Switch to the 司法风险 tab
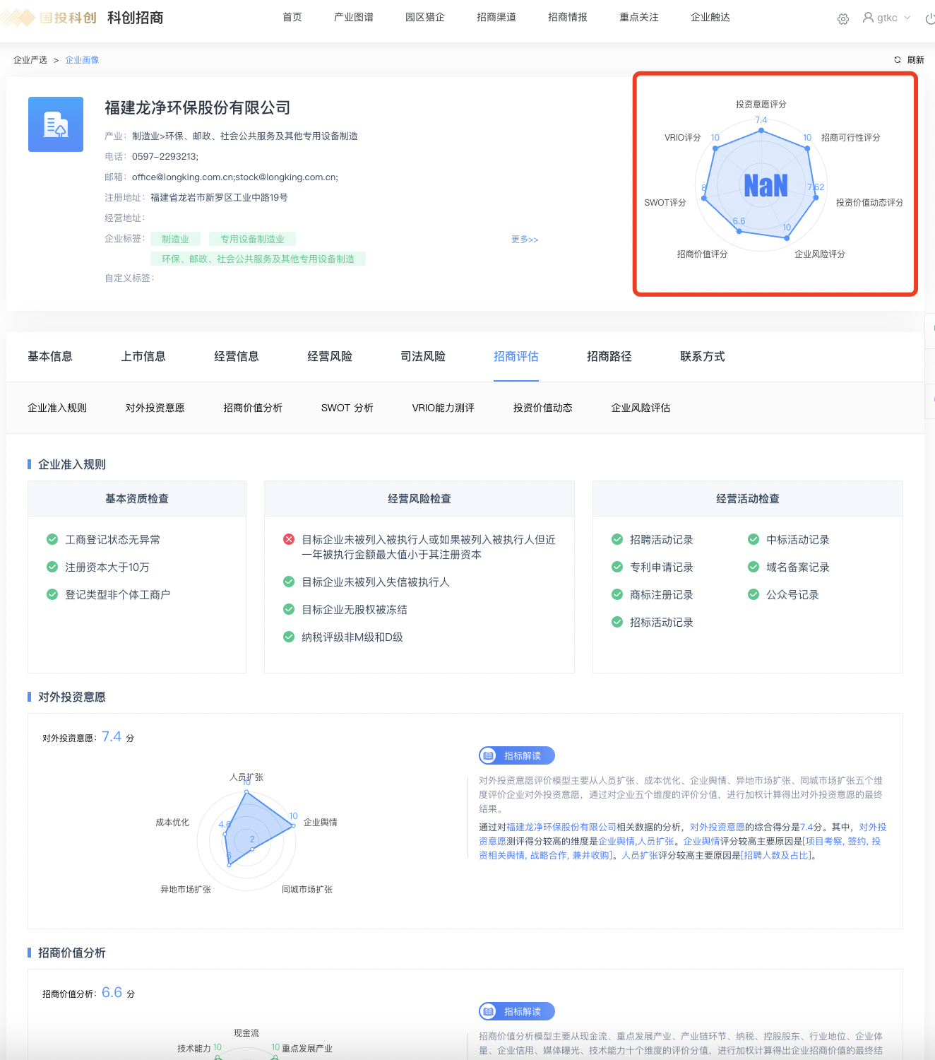The width and height of the screenshot is (935, 1060). point(423,357)
